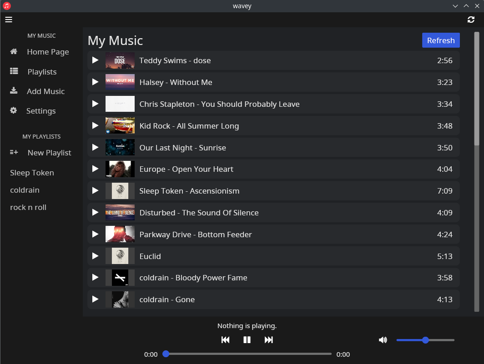Image resolution: width=484 pixels, height=364 pixels.
Task: Open the coldrain playlist
Action: [25, 190]
